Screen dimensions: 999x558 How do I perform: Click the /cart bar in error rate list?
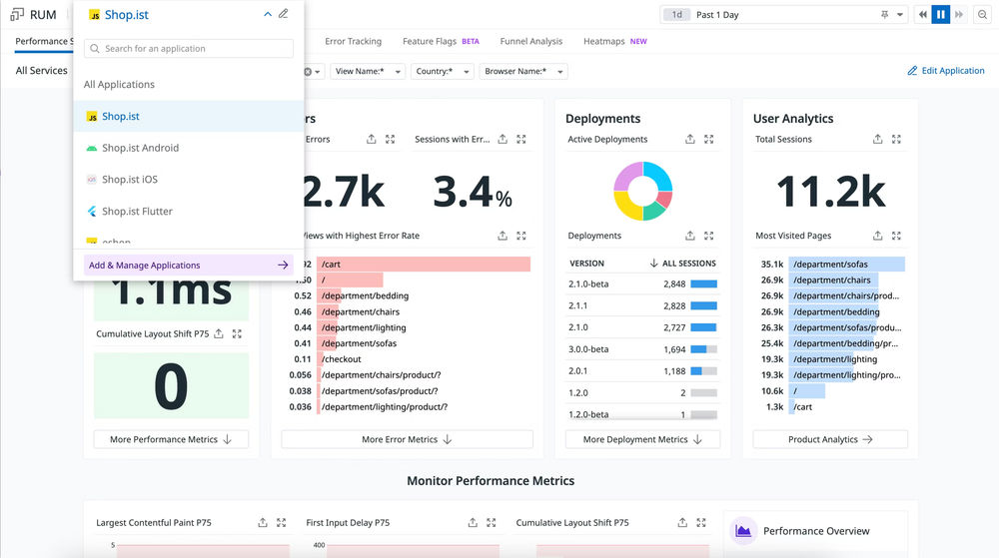(424, 265)
